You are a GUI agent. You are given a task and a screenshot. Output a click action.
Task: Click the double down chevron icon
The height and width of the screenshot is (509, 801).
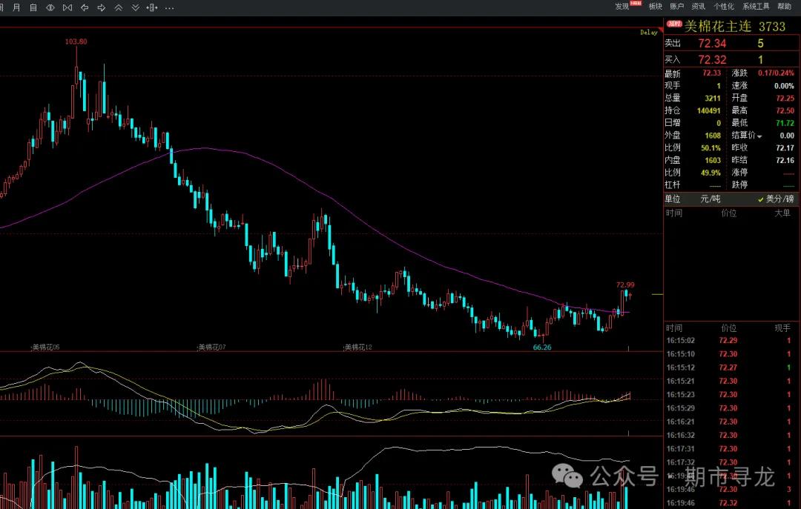tap(135, 7)
